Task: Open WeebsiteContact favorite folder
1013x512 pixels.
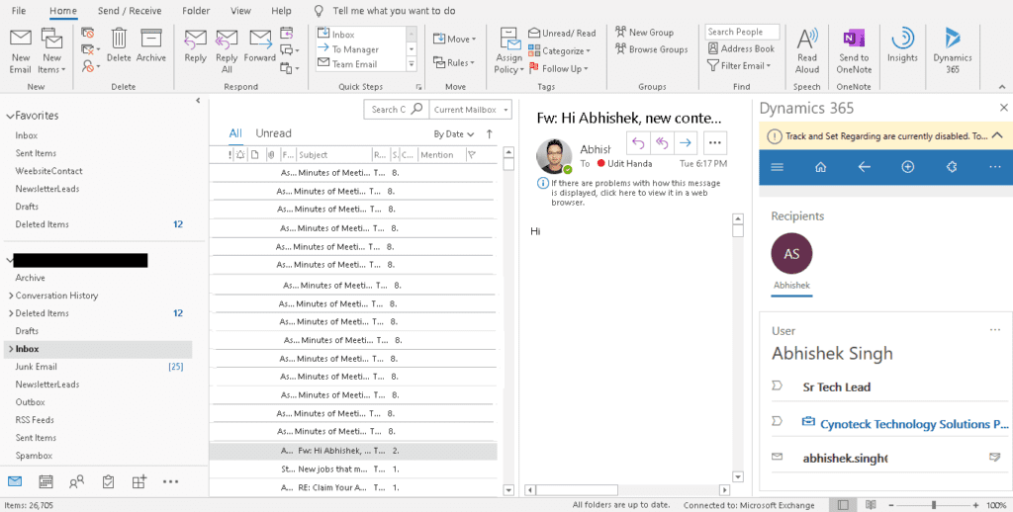Action: pos(49,171)
